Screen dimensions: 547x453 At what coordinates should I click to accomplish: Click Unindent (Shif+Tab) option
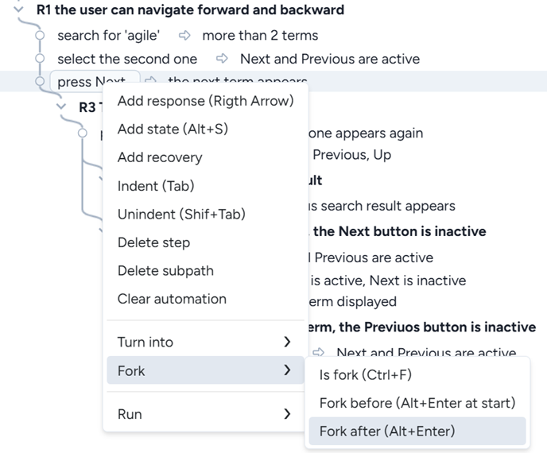coord(181,214)
